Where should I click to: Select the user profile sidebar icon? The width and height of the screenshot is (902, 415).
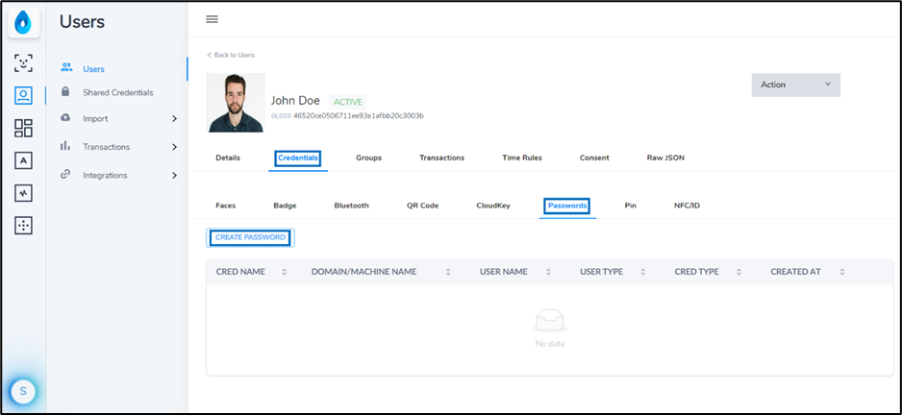pos(24,95)
